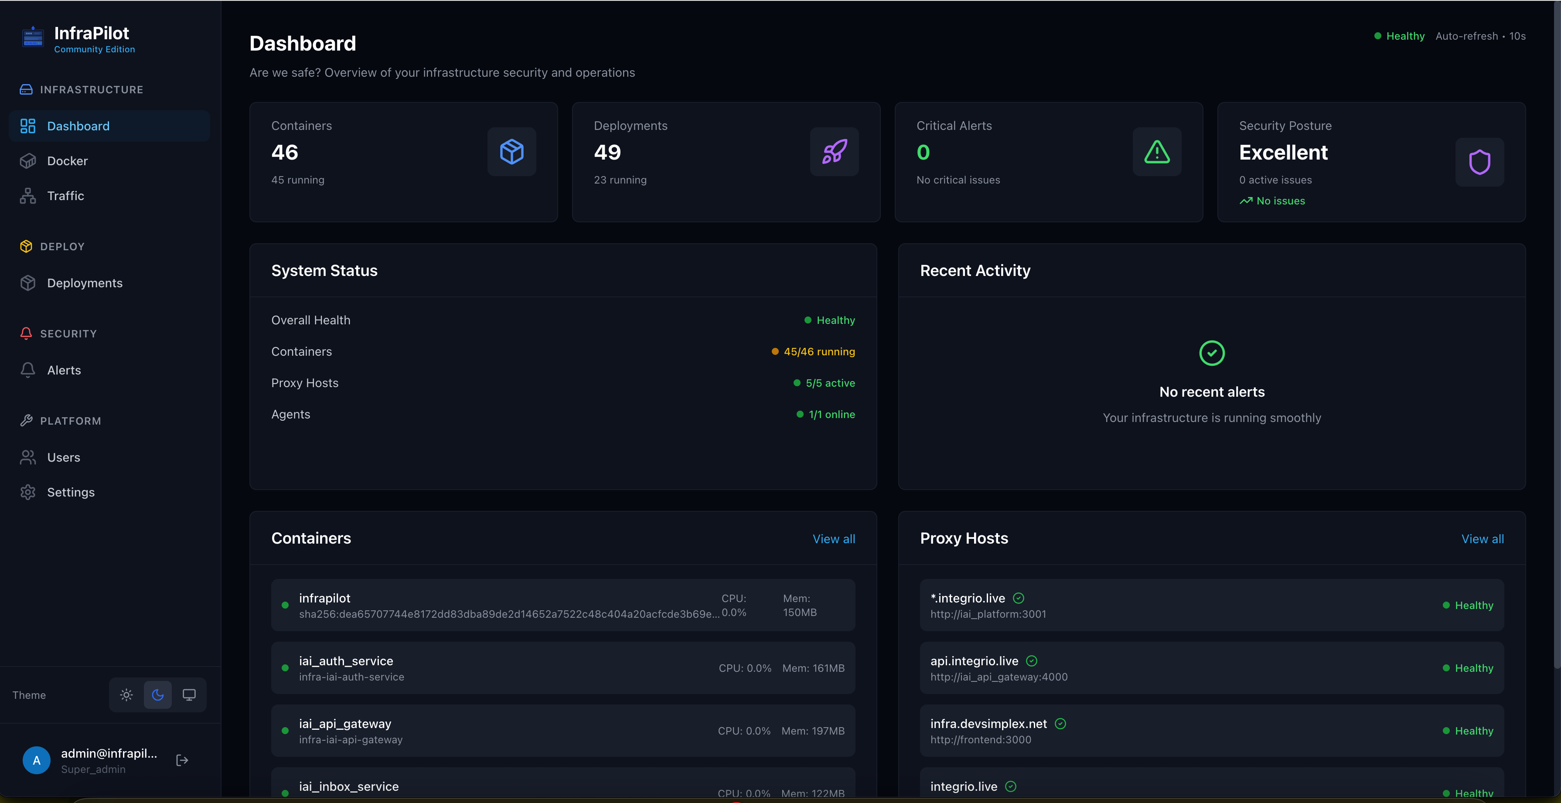Viewport: 1561px width, 803px height.
Task: Click the admin@infrapil... account name
Action: (x=109, y=753)
